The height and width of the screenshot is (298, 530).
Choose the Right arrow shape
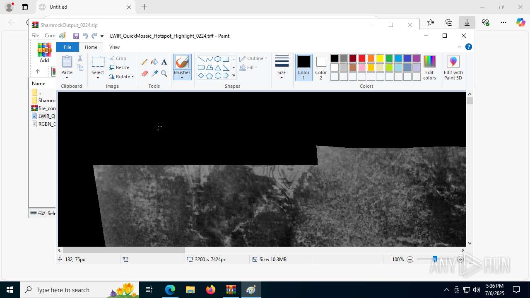point(226,76)
